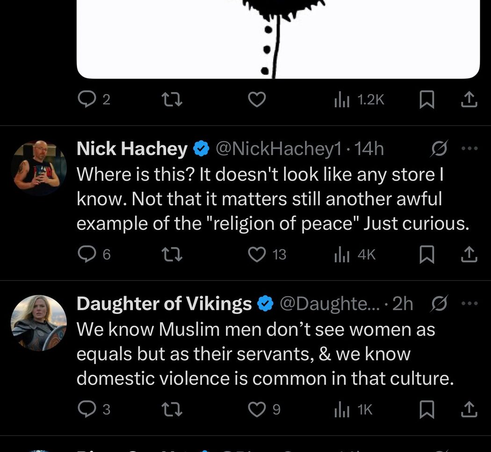The width and height of the screenshot is (491, 452).
Task: Like Daughter of Vikings tweet
Action: click(x=257, y=409)
